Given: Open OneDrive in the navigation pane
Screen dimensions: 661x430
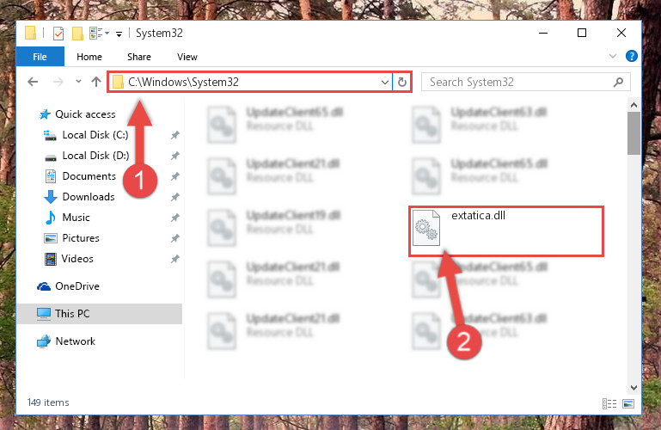Looking at the screenshot, I should point(77,286).
